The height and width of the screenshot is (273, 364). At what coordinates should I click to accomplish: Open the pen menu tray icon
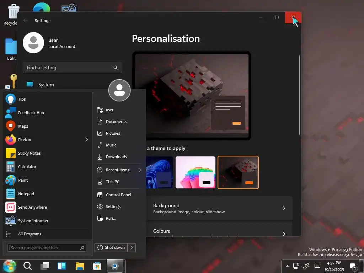coord(306,266)
